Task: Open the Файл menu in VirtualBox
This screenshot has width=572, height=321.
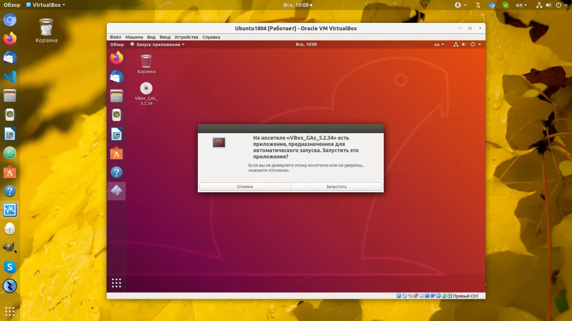Action: tap(115, 37)
